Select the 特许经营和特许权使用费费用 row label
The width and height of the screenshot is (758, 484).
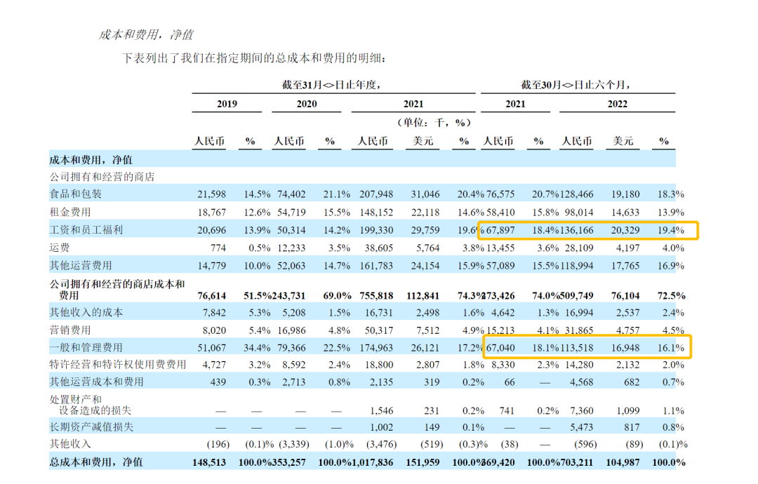pos(118,365)
